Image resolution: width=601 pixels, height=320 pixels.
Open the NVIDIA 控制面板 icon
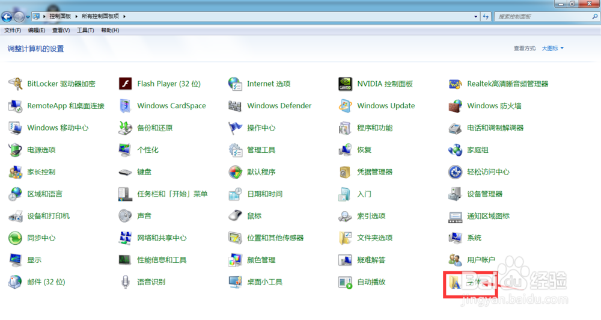pos(346,84)
